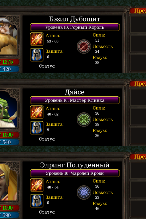Click the red strength attribute emblem

click(x=84, y=46)
